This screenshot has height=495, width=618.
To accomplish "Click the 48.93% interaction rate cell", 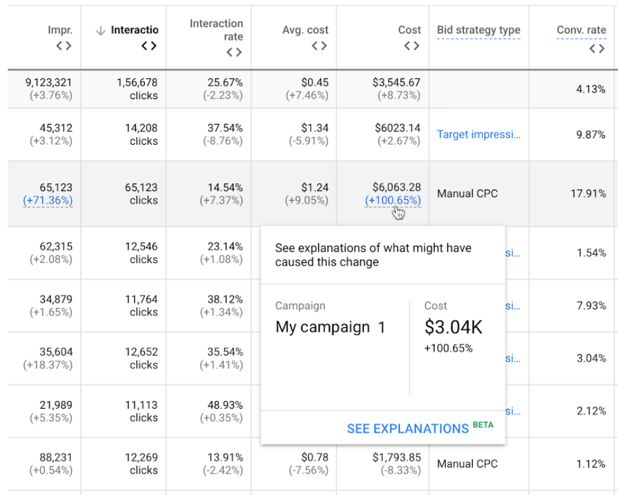I will coord(225,405).
